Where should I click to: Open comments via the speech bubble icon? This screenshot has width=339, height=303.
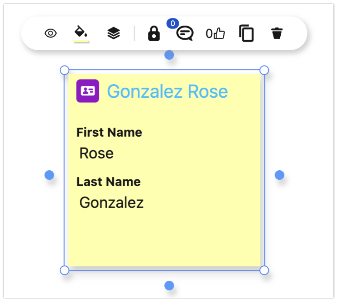point(185,33)
